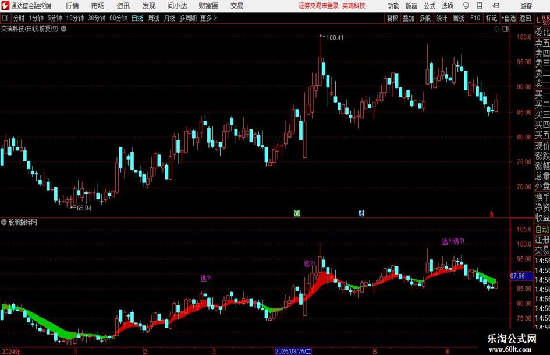Click the mobile phone icon
This screenshot has height=355, width=550.
480,6
